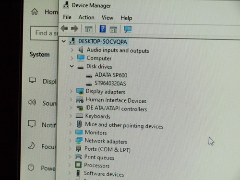Click the Sound speaker icon in Settings
The image size is (240, 180).
[x=32, y=102]
